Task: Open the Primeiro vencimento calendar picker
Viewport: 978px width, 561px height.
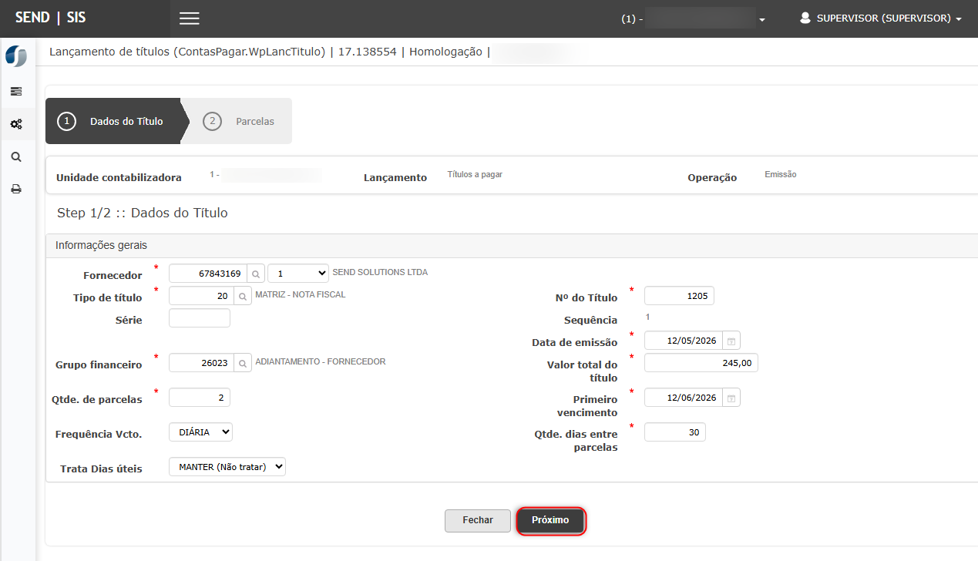Action: click(731, 398)
